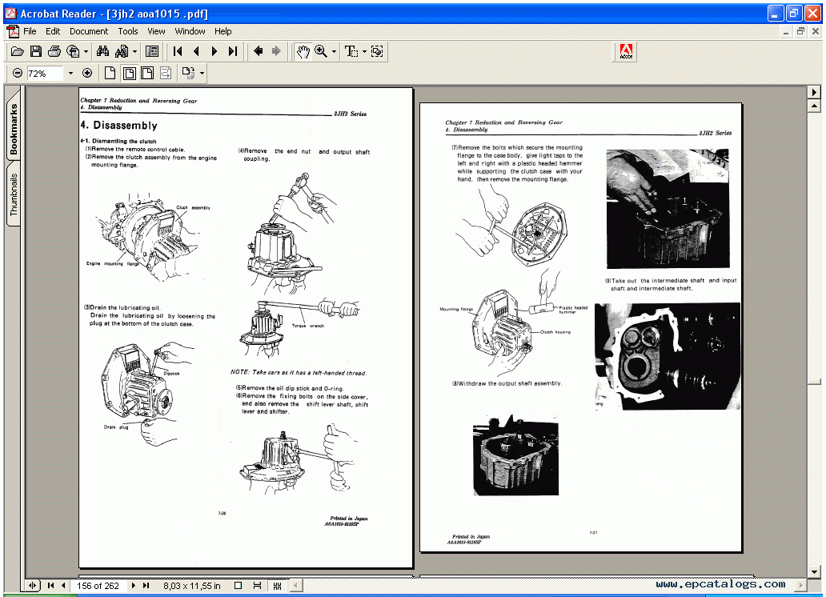The width and height of the screenshot is (826, 597).
Task: Click the 72% zoom level field
Action: click(44, 74)
